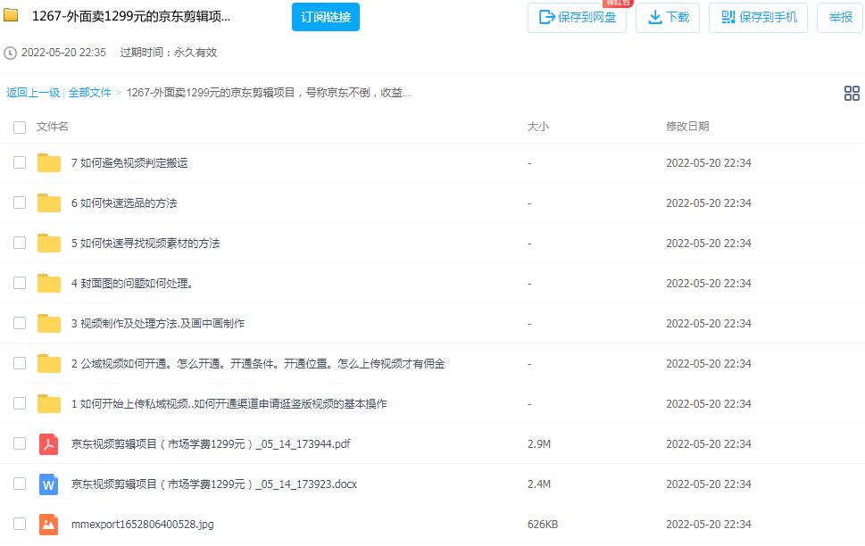Toggle the select-all checkbox beside 文件名
This screenshot has height=546, width=865.
tap(20, 128)
